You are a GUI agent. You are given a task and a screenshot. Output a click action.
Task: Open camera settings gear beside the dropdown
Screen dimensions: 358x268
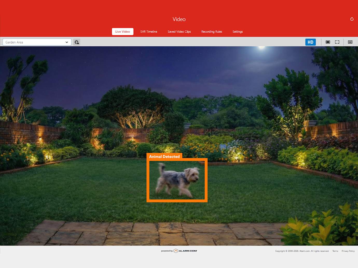pos(77,42)
